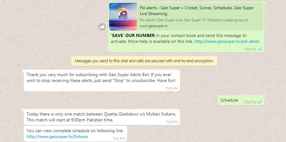Click the forward arrow beside the link preview
The height and width of the screenshot is (142, 286).
(x=102, y=27)
